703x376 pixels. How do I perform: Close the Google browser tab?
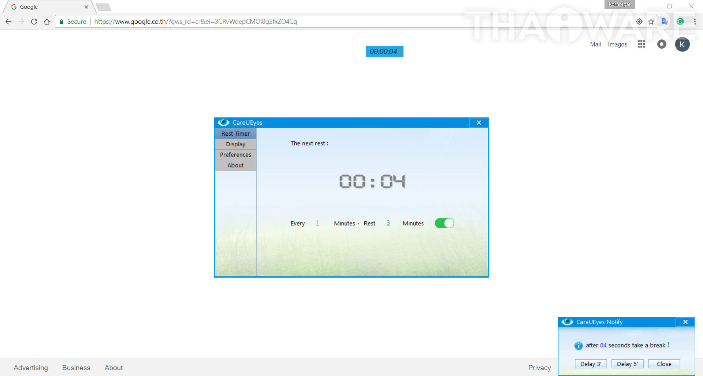click(x=86, y=7)
